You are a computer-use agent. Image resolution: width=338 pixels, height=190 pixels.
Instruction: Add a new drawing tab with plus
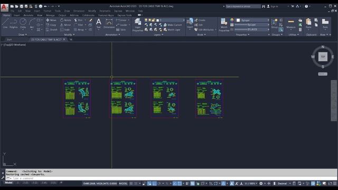click(71, 40)
